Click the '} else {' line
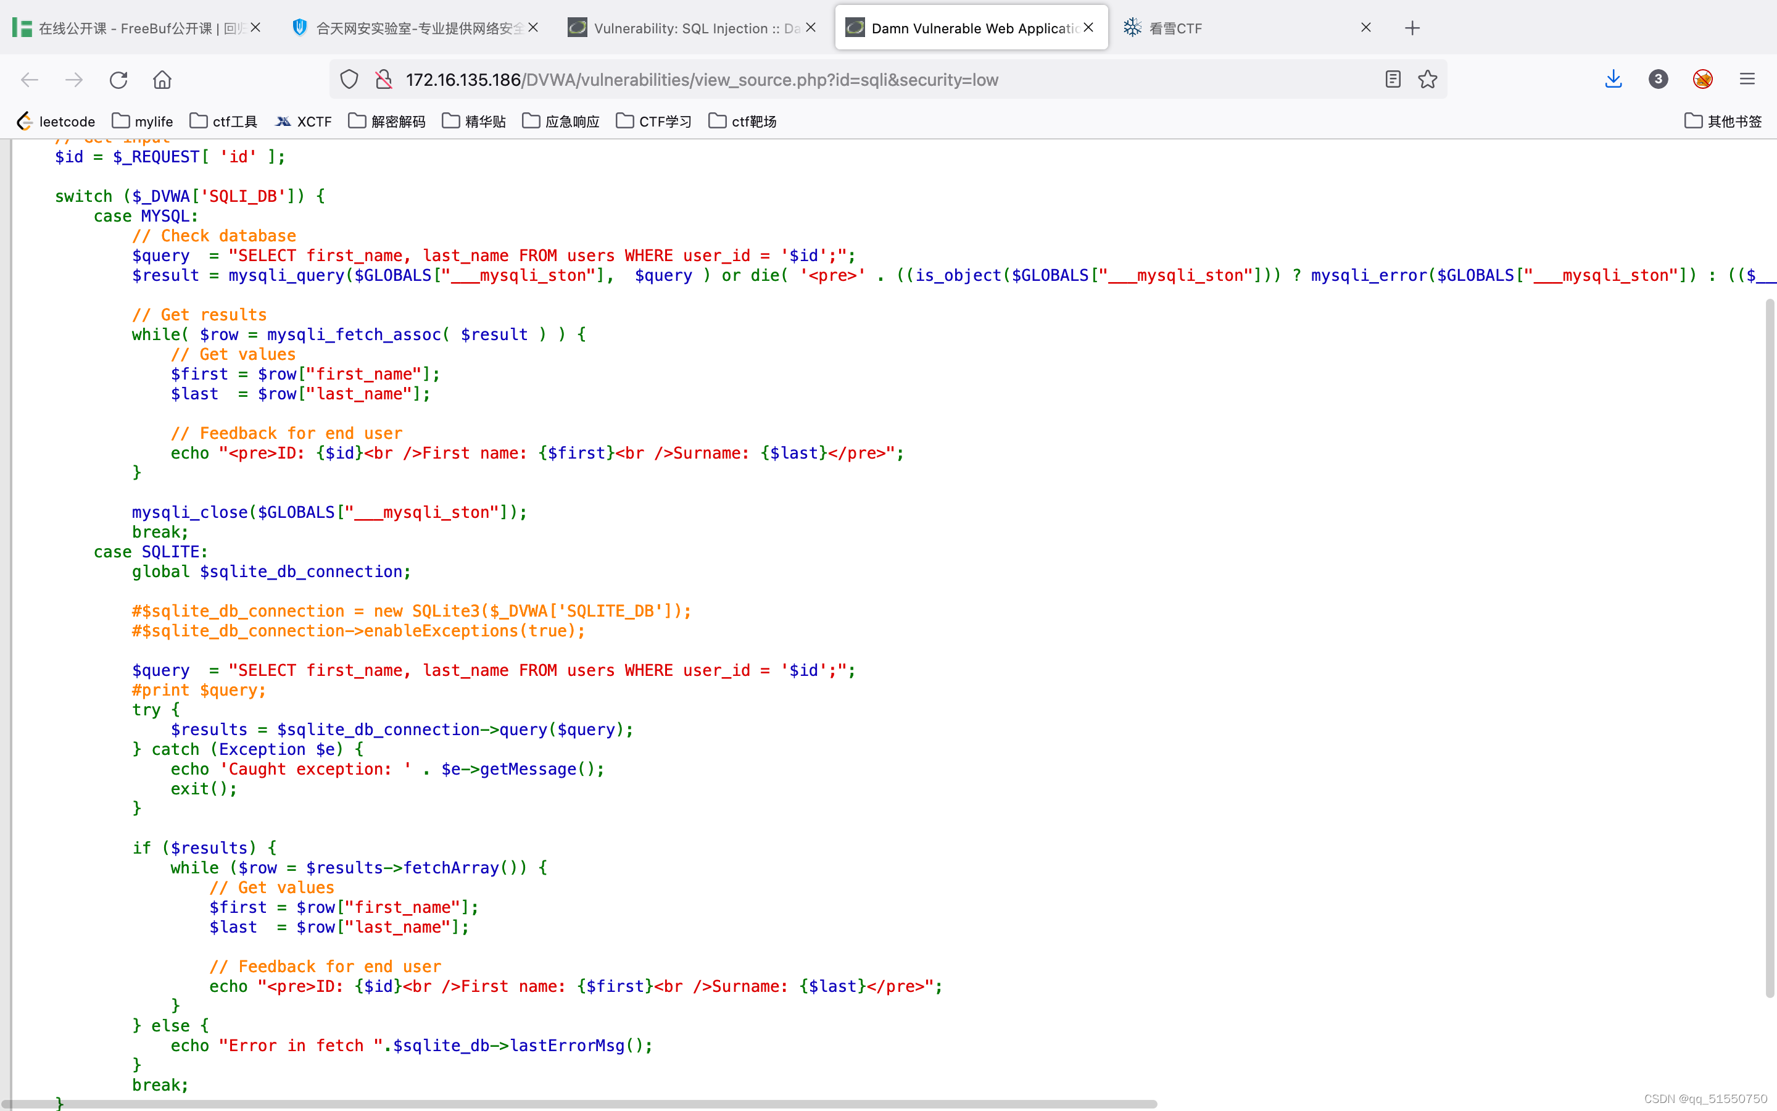The width and height of the screenshot is (1777, 1111). click(x=170, y=1026)
